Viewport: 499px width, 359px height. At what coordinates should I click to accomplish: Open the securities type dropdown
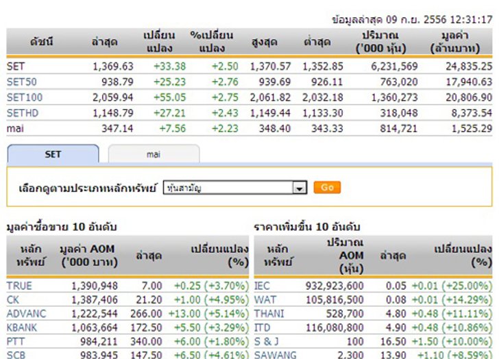[235, 188]
